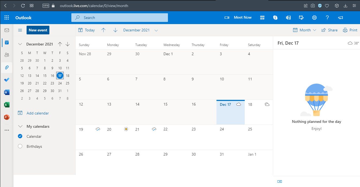Click the Add calendar link

pyautogui.click(x=38, y=113)
